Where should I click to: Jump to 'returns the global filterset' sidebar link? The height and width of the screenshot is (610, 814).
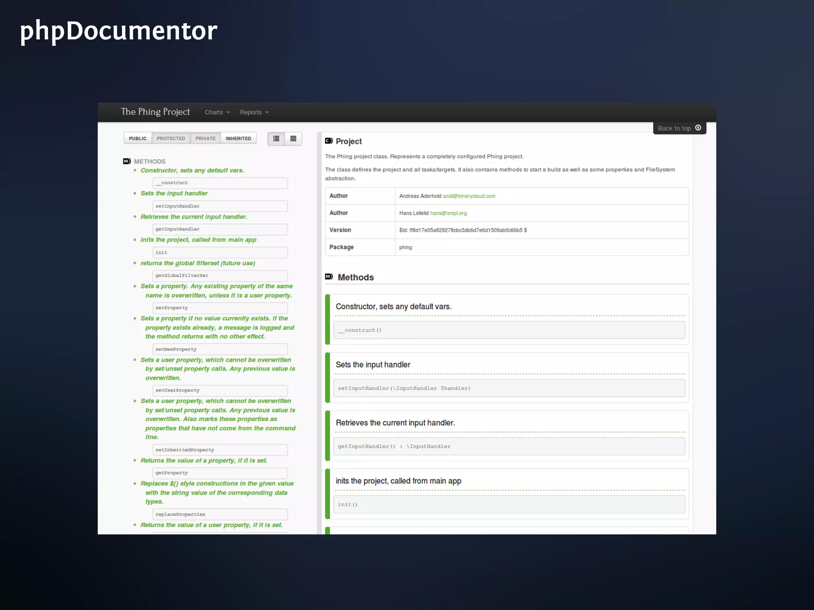198,263
